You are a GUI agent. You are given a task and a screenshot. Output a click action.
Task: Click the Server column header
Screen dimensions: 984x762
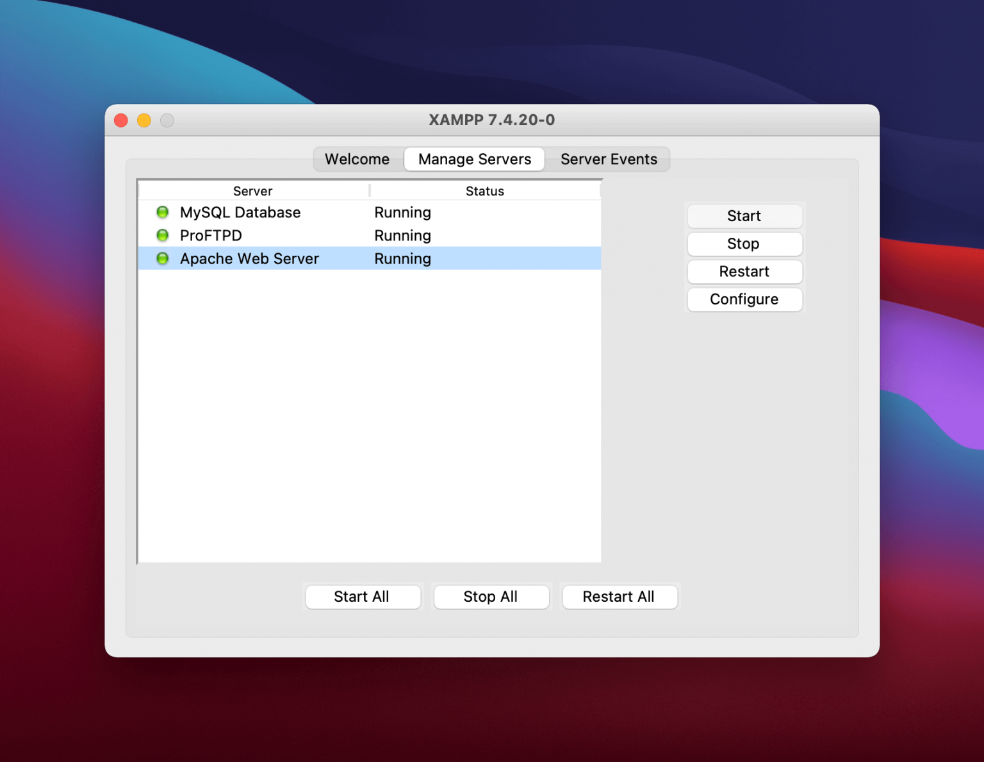(x=253, y=191)
